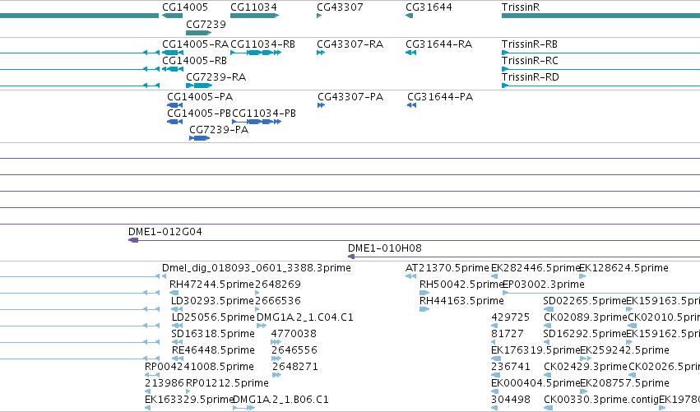
Task: Select transcript TrissinR-RD
Action: click(531, 76)
